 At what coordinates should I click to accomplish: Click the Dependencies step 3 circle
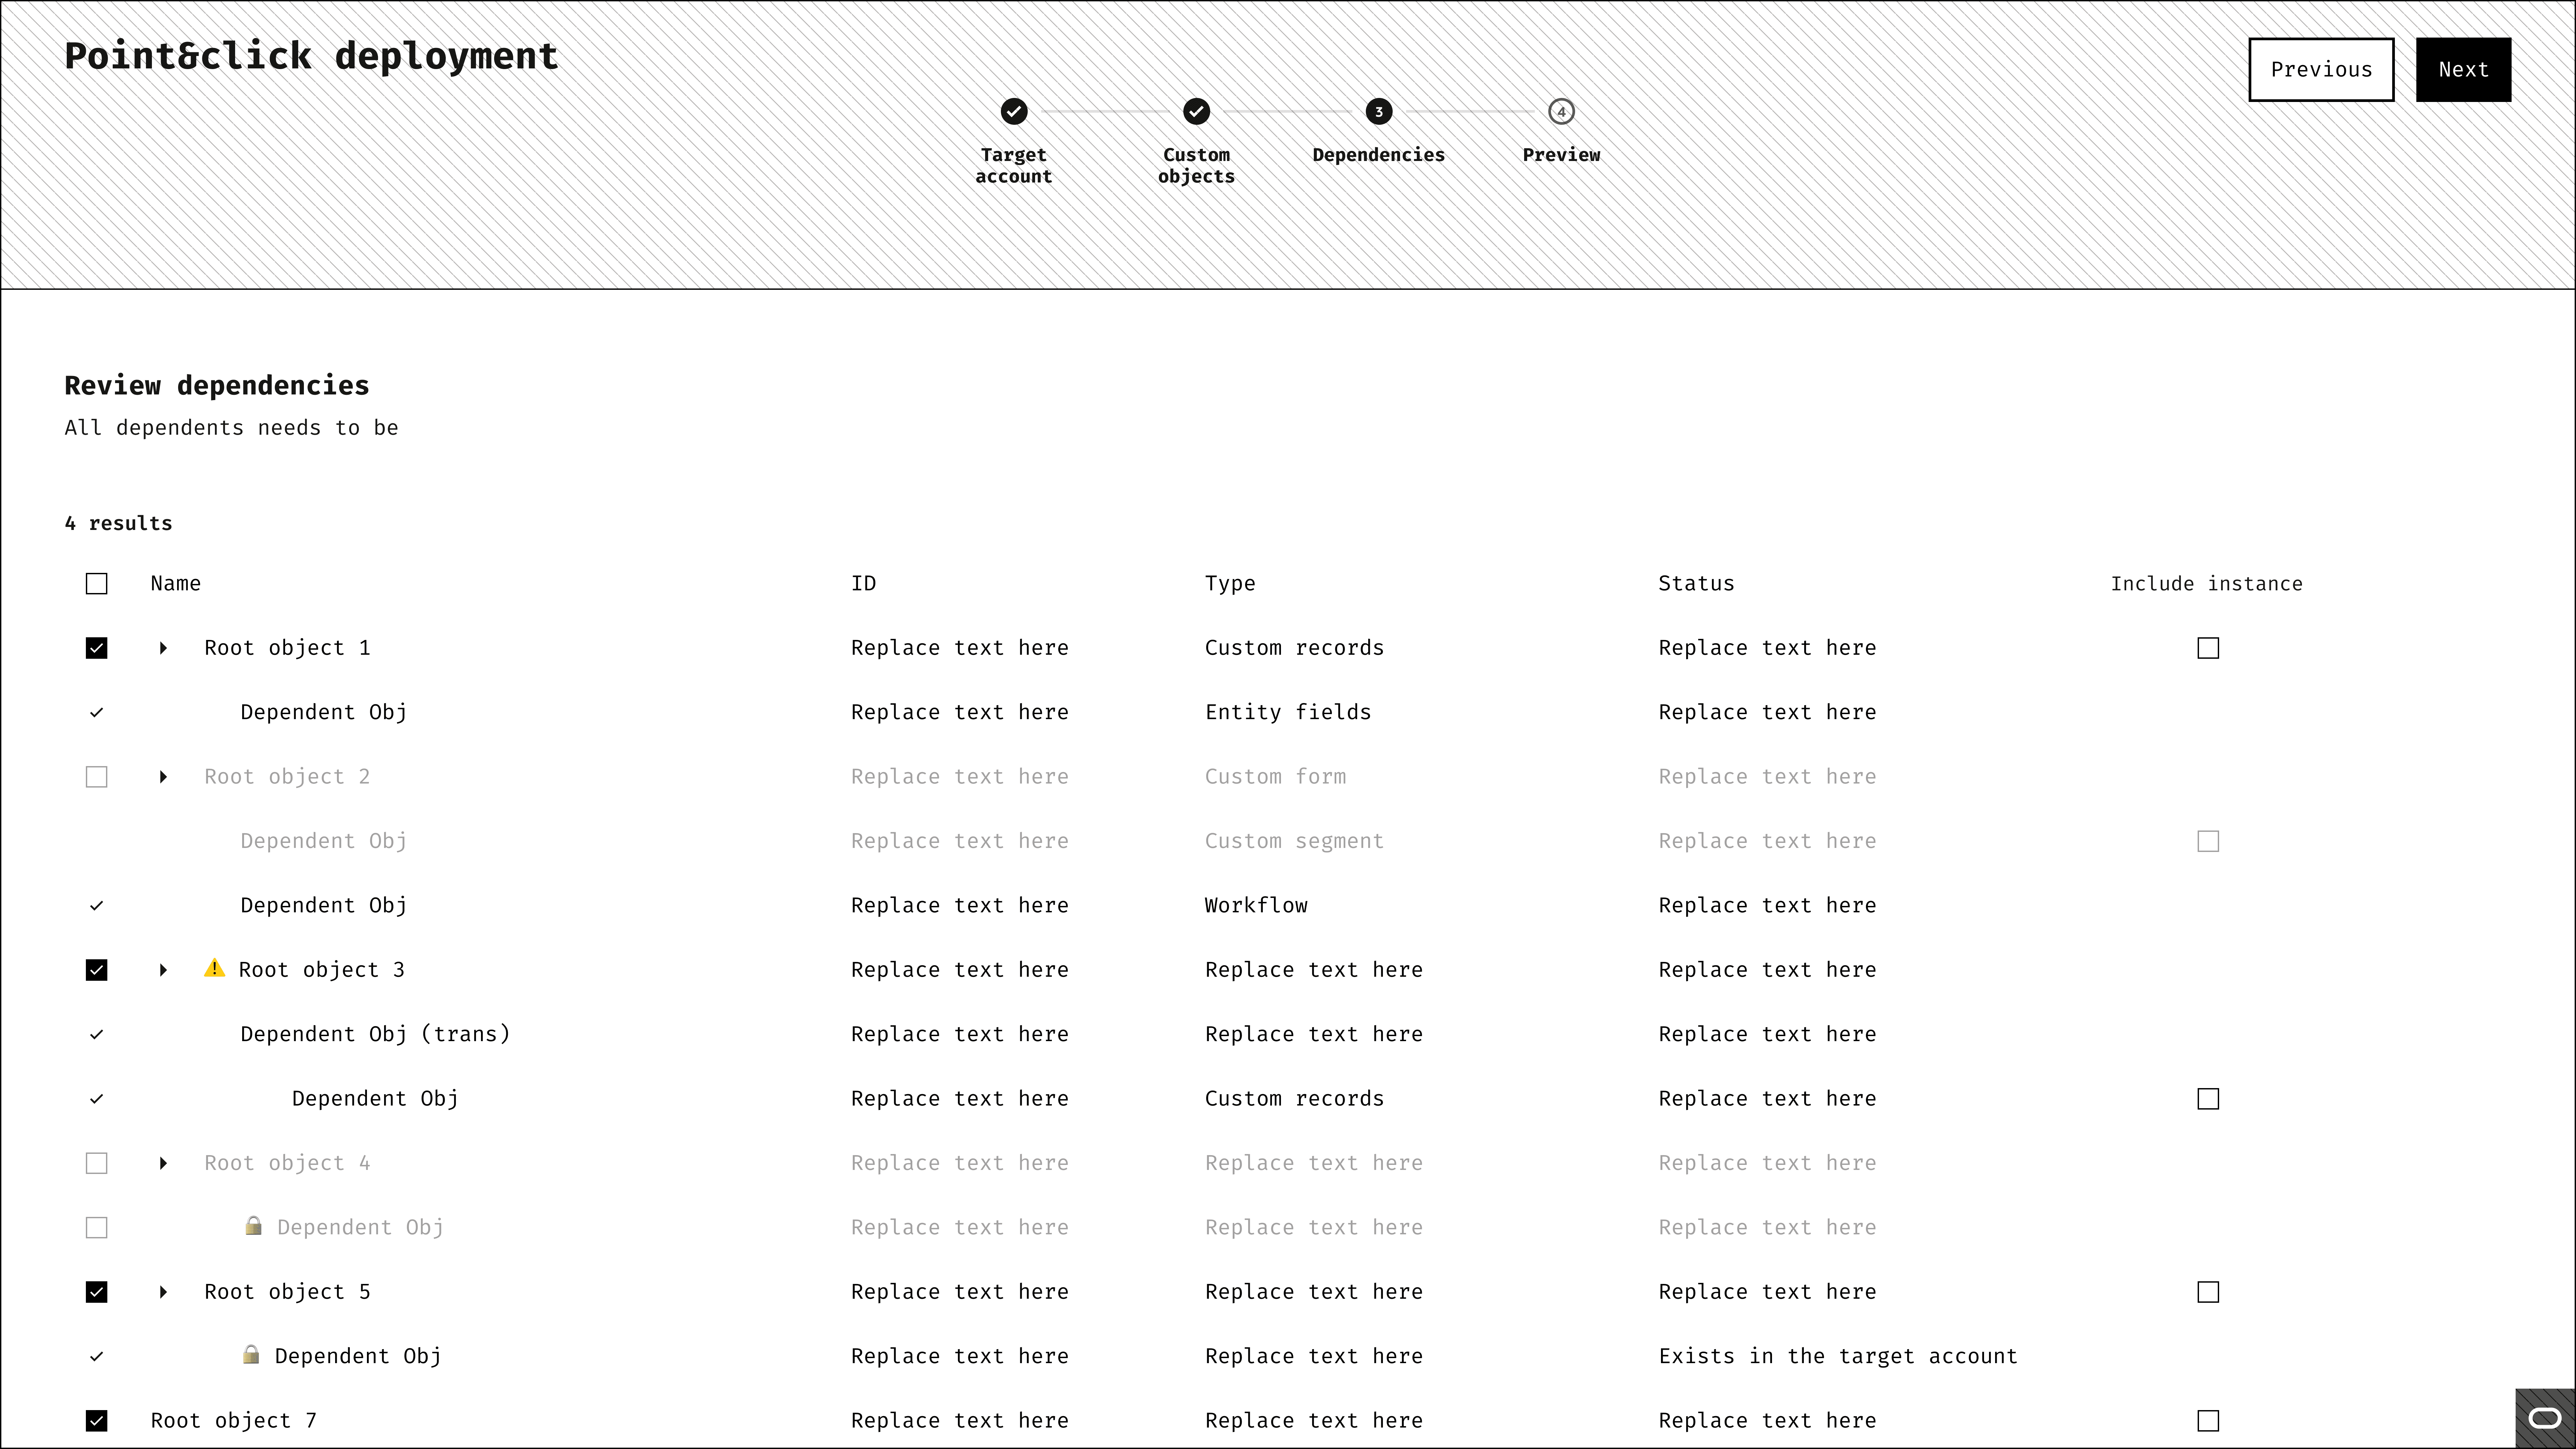1379,112
